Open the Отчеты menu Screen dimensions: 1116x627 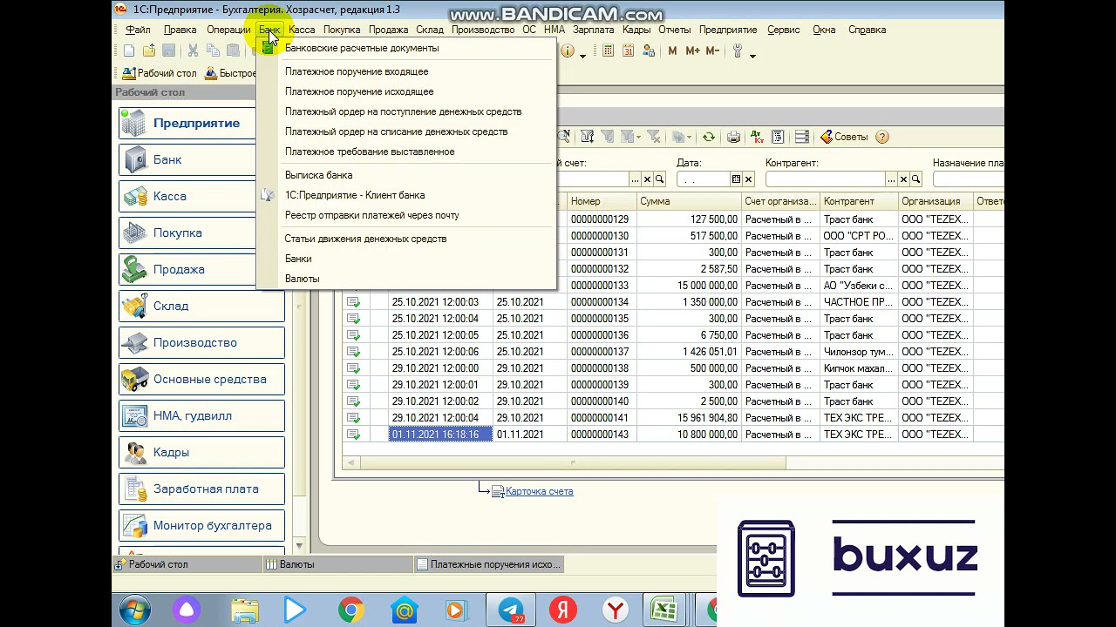coord(675,30)
